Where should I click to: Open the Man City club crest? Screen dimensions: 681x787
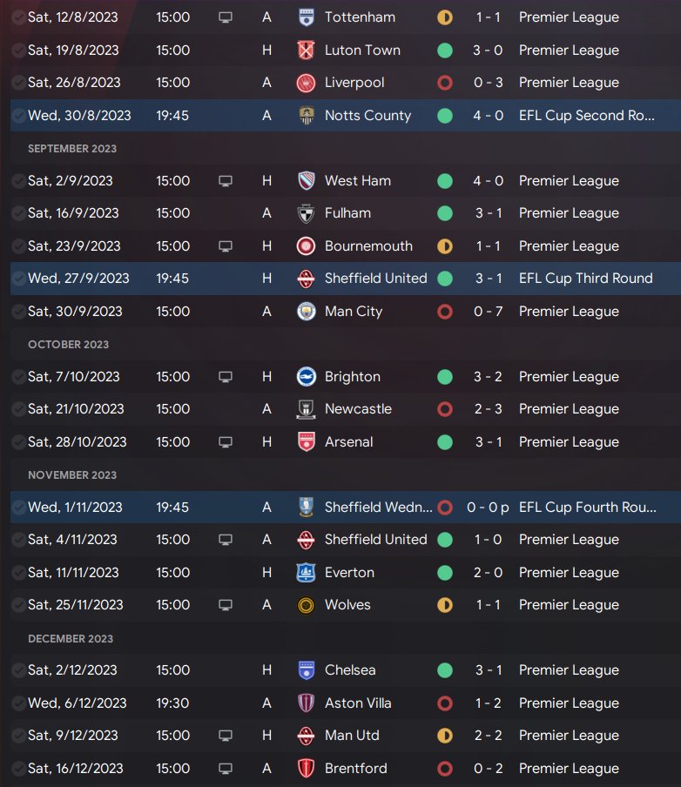tap(306, 312)
